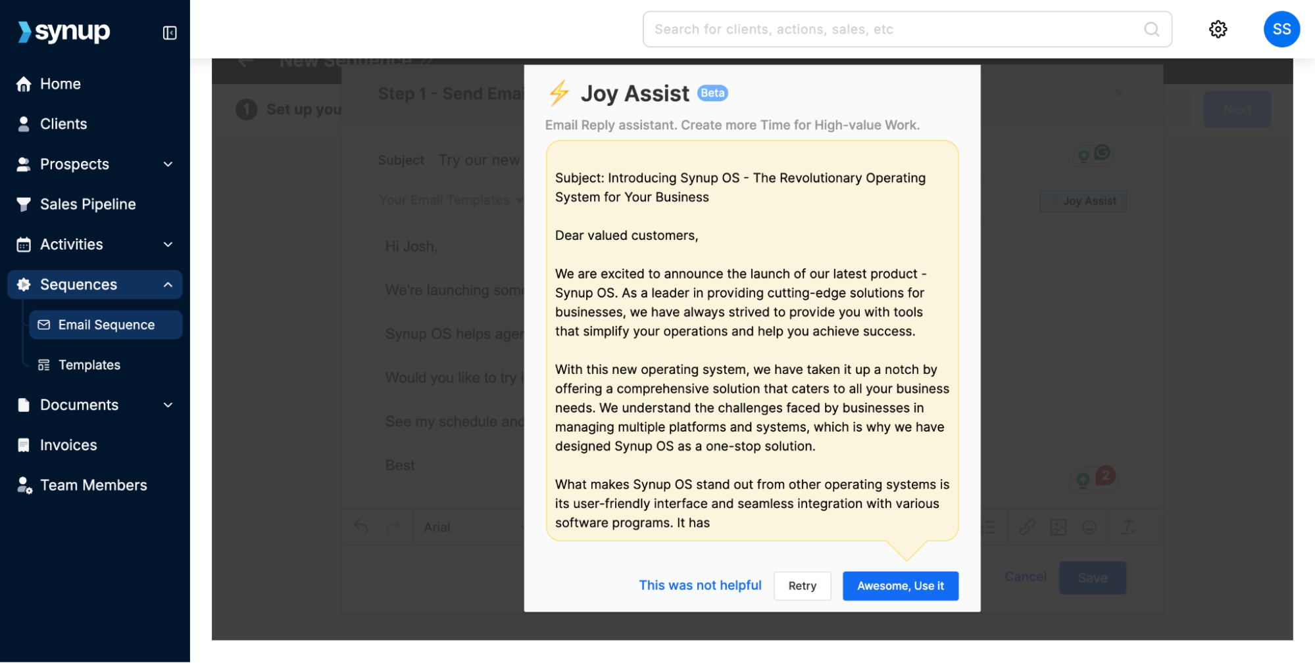
Task: Click the Retry button
Action: tap(803, 585)
